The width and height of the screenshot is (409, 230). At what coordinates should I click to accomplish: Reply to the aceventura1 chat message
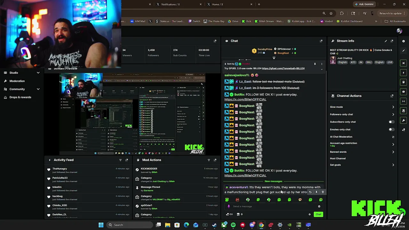click(x=310, y=192)
